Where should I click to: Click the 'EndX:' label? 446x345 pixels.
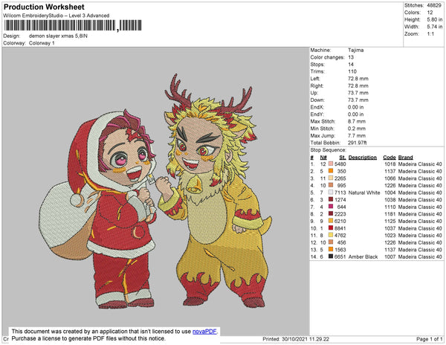(x=317, y=107)
